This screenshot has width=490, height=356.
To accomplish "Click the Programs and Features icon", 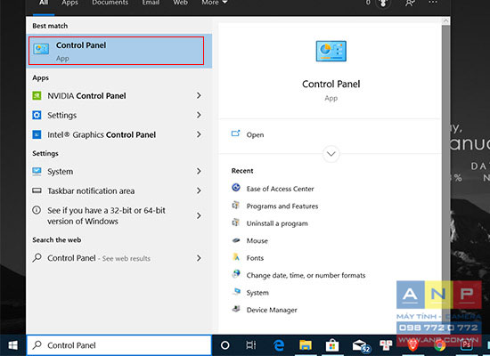I will 236,206.
